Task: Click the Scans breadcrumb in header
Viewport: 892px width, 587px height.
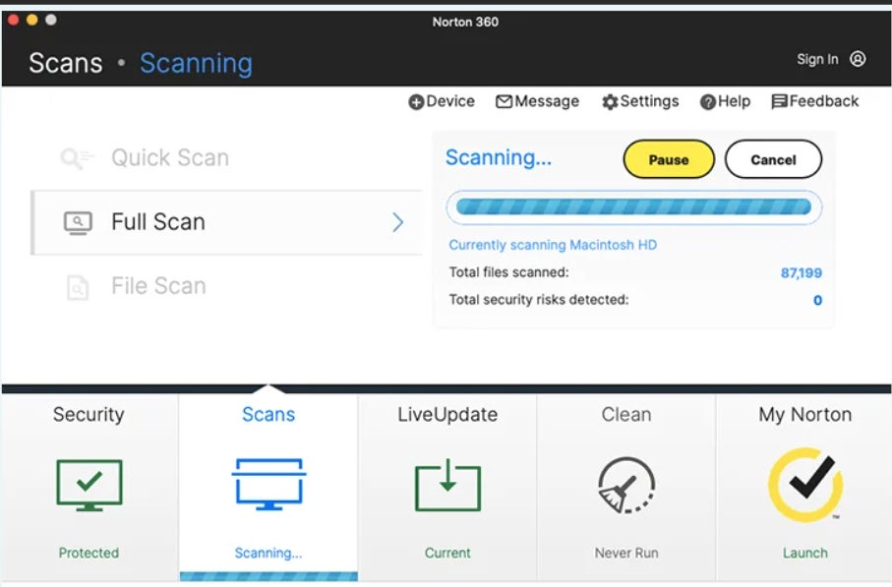Action: click(65, 63)
